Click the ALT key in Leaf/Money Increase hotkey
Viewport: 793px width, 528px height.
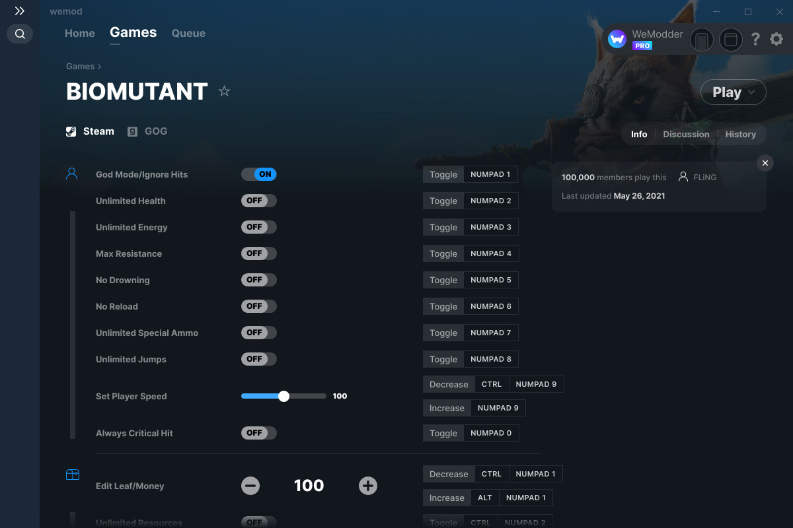point(485,498)
